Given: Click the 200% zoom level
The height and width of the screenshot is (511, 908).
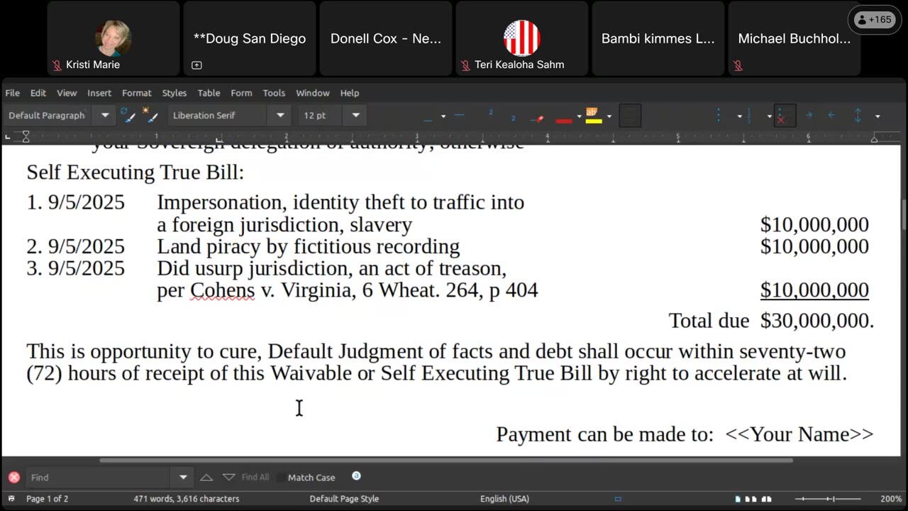Looking at the screenshot, I should coord(891,499).
